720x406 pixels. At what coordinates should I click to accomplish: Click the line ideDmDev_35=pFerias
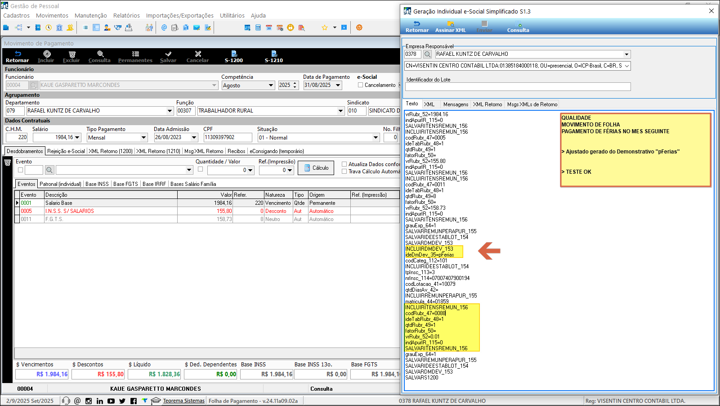coord(429,255)
